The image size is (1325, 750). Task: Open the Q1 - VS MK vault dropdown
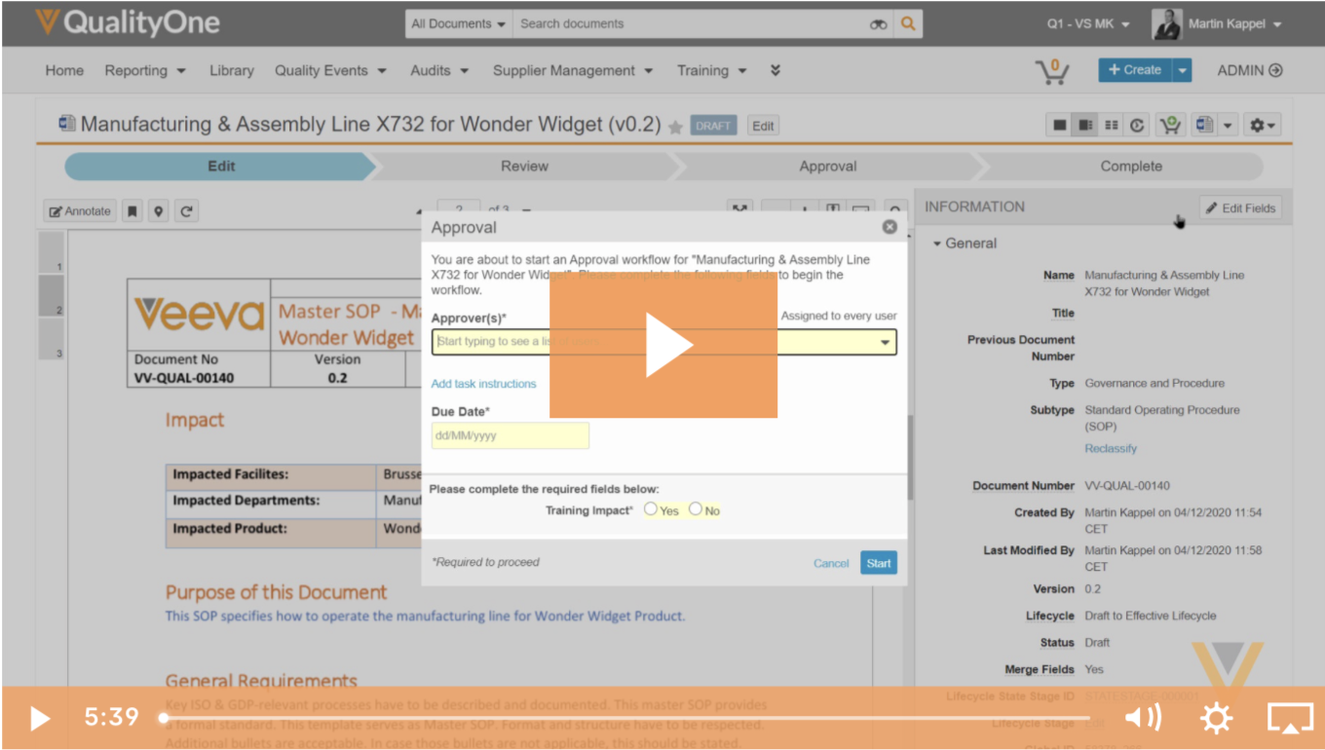[1088, 24]
